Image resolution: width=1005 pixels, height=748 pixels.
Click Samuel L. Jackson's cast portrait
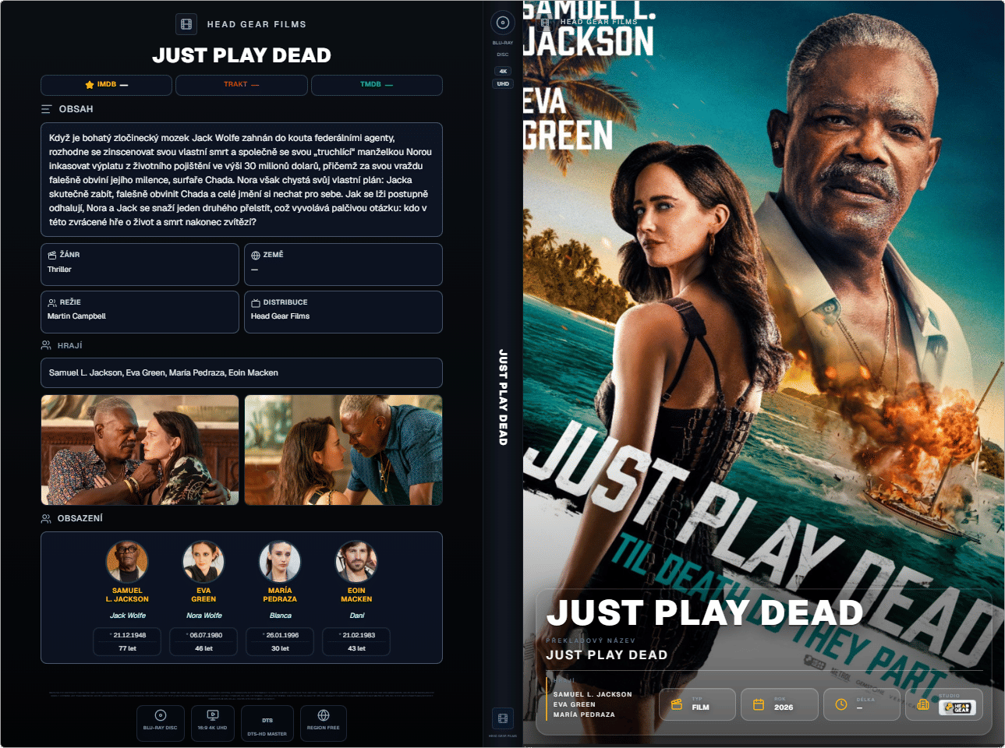[127, 562]
